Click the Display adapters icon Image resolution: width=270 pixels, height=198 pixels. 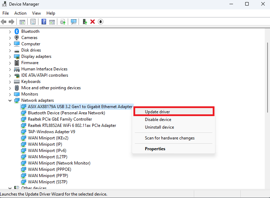click(17, 56)
